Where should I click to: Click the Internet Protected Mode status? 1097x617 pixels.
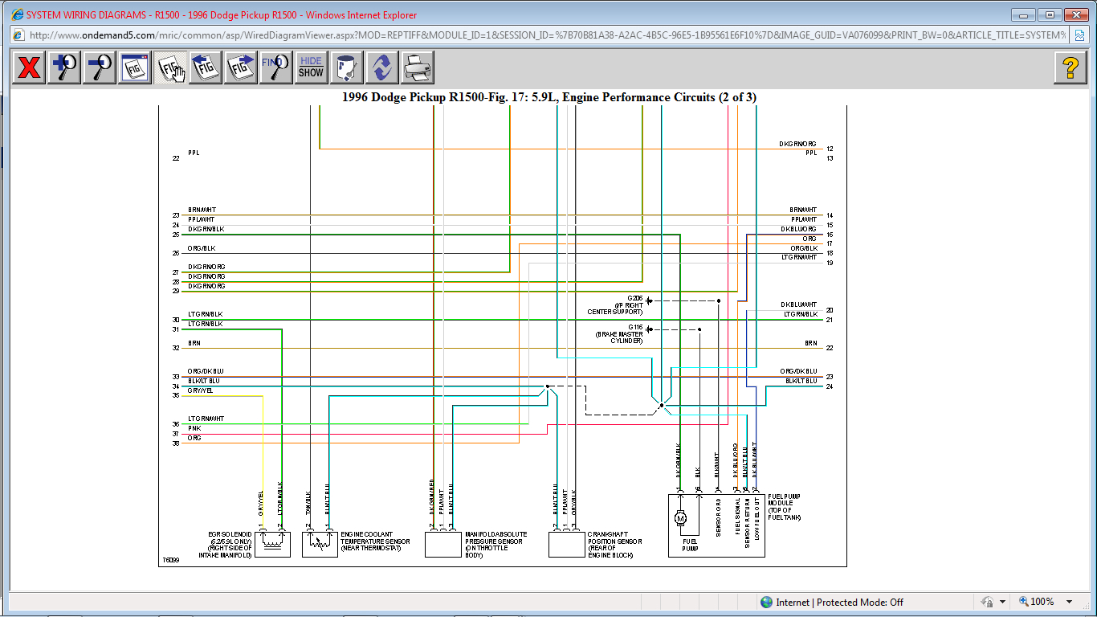(831, 602)
